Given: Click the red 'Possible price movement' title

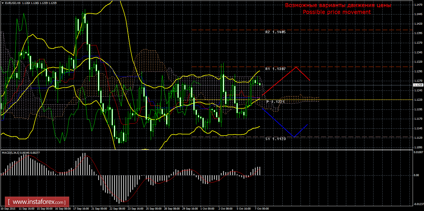Looking at the screenshot, I should click(337, 12).
